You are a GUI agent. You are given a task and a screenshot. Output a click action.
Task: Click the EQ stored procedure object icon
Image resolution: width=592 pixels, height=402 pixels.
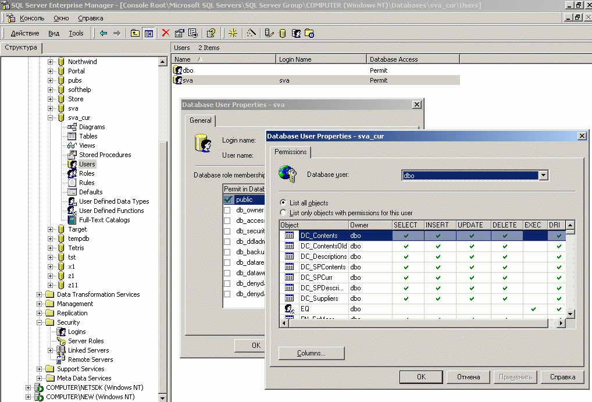289,309
